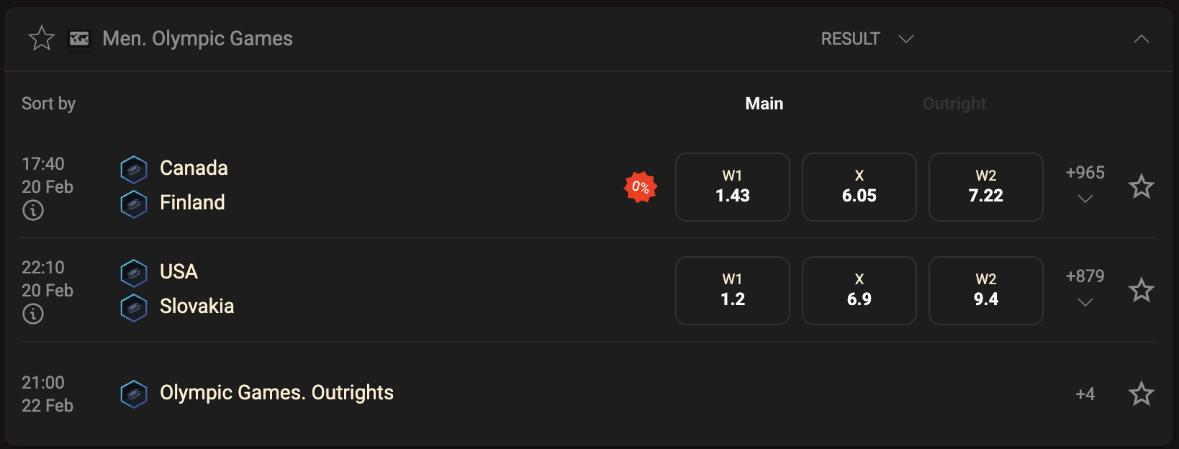Open the info icon for the Canada match
This screenshot has width=1179, height=449.
click(32, 210)
